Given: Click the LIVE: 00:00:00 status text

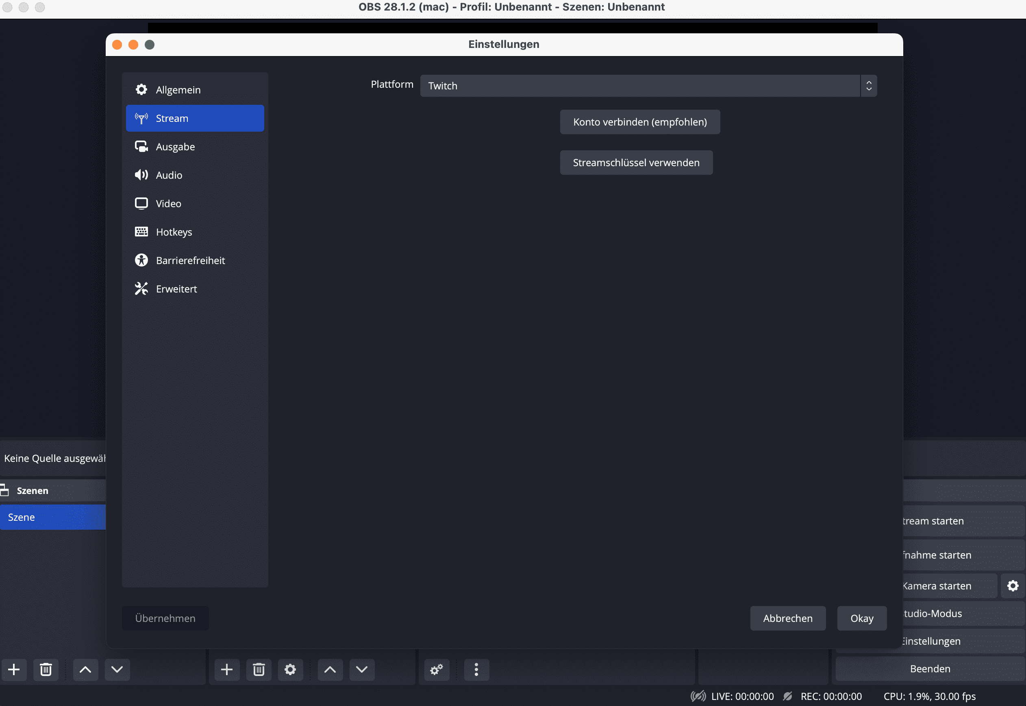Looking at the screenshot, I should click(x=742, y=696).
